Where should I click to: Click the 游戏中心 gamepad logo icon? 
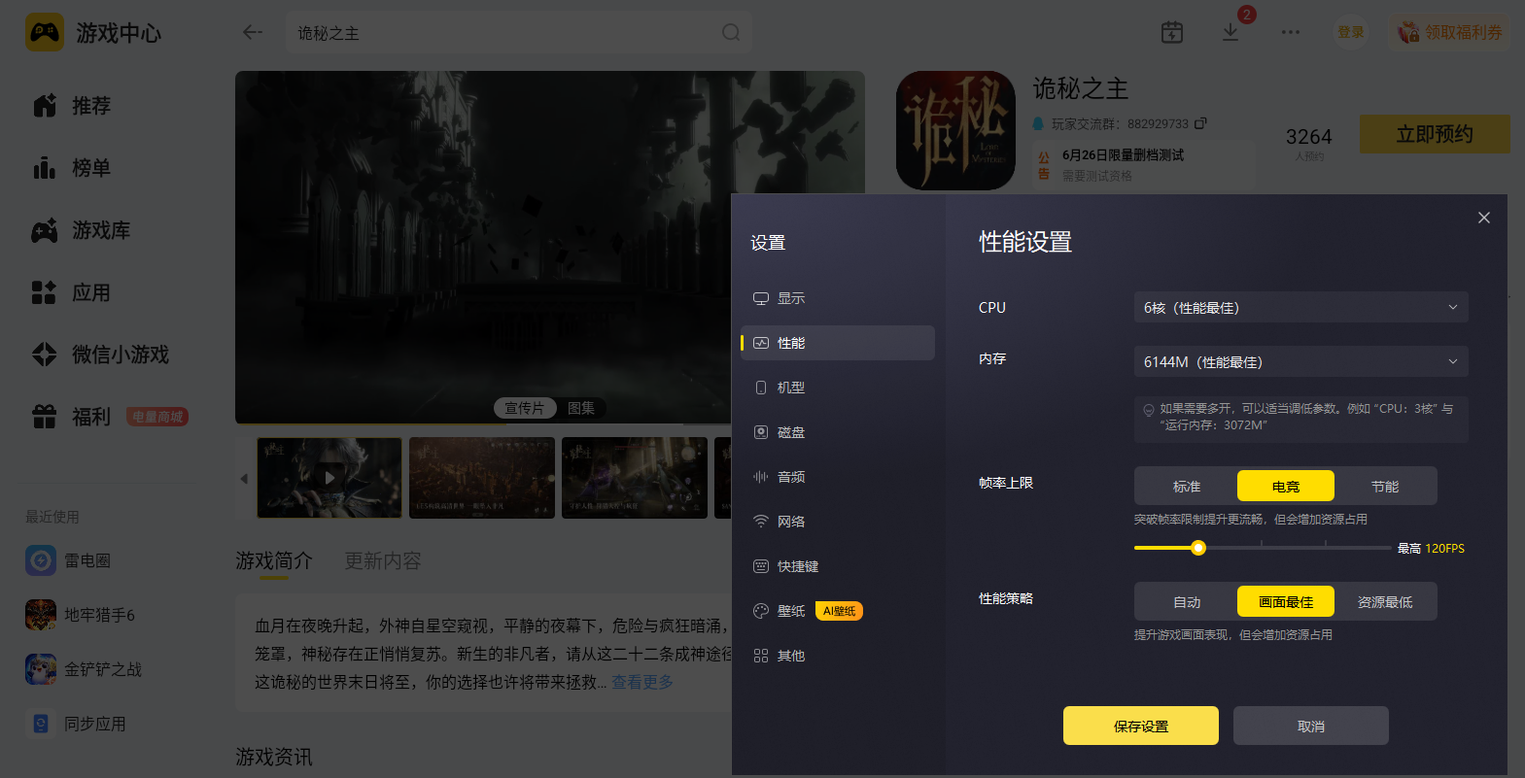tap(45, 32)
